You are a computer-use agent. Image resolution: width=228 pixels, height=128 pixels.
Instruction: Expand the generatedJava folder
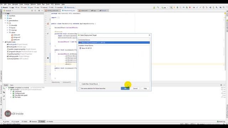[x=5, y=21]
